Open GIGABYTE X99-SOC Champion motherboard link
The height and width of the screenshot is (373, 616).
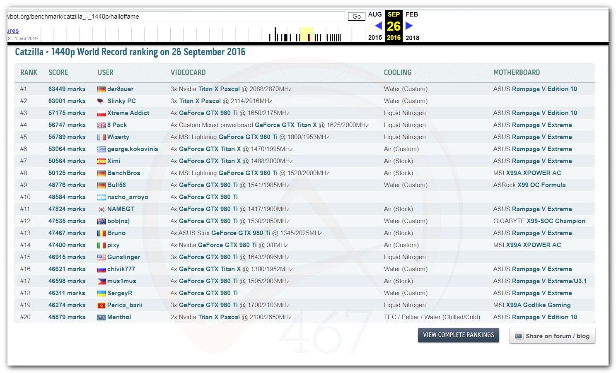pos(556,221)
